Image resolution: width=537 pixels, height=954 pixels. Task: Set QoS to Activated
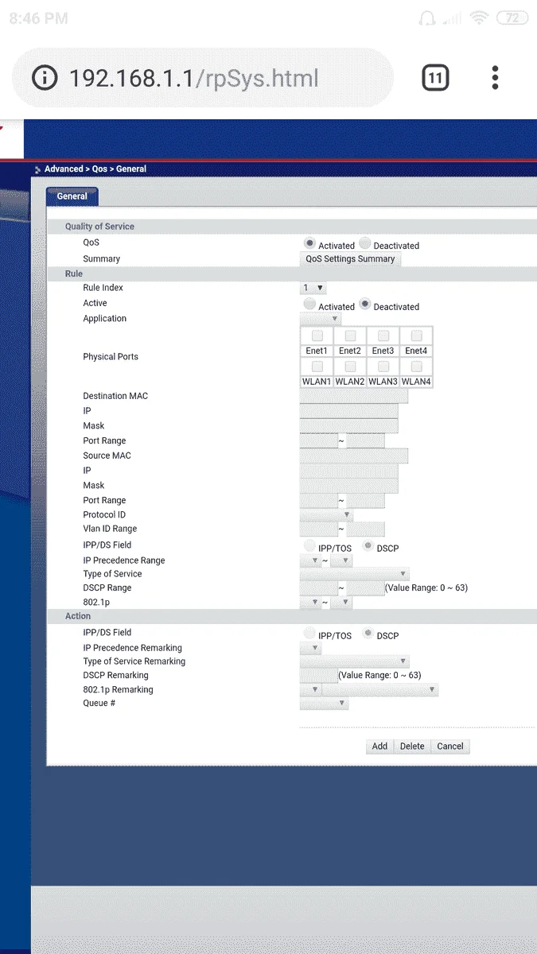[309, 243]
